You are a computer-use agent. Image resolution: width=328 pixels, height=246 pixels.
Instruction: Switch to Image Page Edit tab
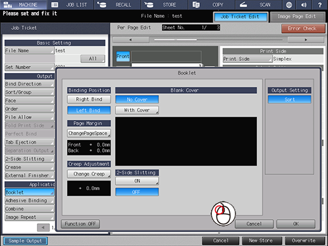pos(298,16)
